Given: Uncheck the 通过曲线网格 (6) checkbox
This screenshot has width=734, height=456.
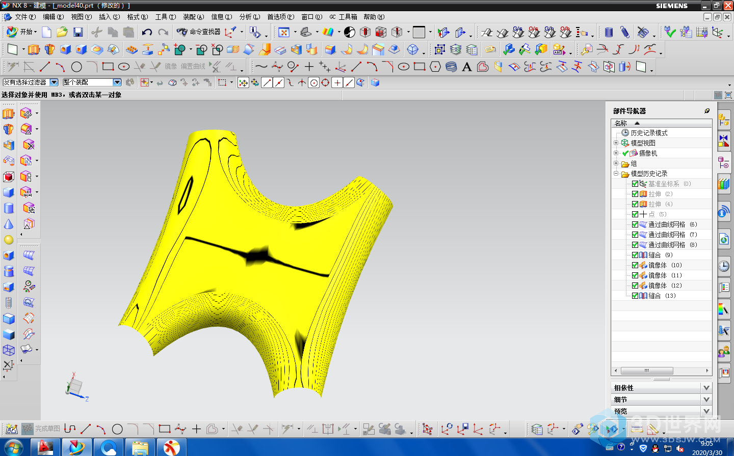Looking at the screenshot, I should [x=635, y=224].
